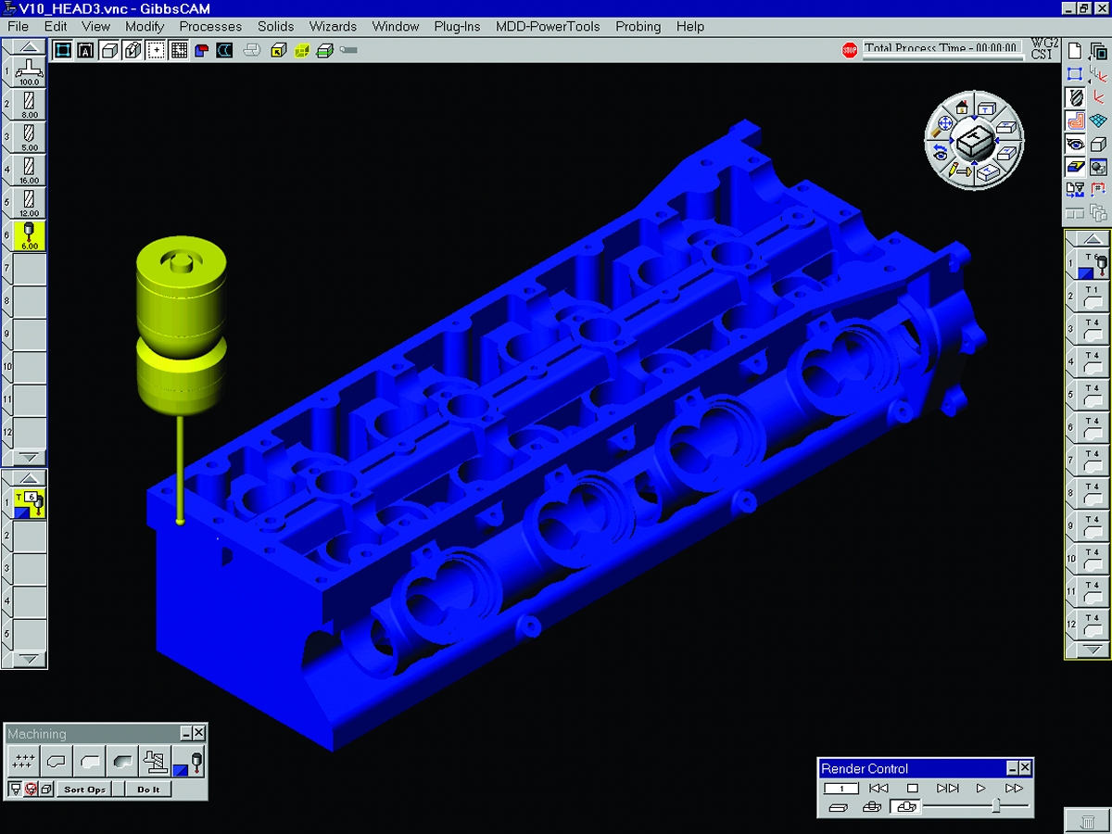The height and width of the screenshot is (834, 1112).
Task: Click the eye View icon in right palette
Action: [x=1075, y=144]
